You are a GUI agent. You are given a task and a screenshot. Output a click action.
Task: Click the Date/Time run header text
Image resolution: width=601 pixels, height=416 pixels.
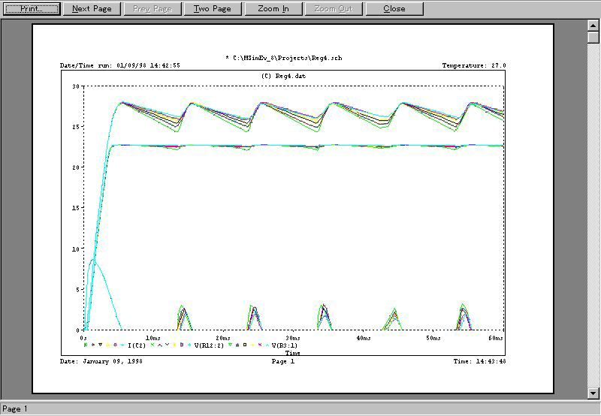coord(120,66)
